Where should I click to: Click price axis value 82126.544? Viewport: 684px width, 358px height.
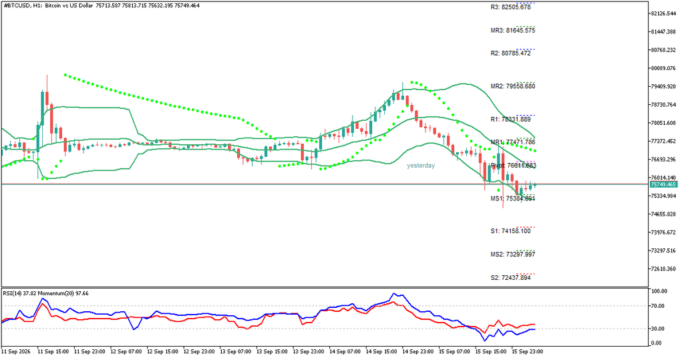pos(663,13)
